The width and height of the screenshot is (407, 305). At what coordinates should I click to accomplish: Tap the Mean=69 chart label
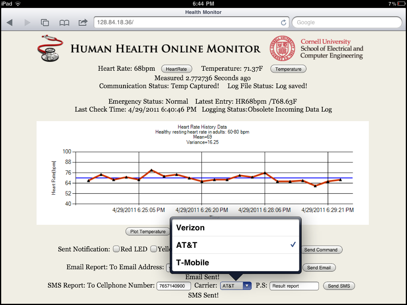[x=202, y=137]
